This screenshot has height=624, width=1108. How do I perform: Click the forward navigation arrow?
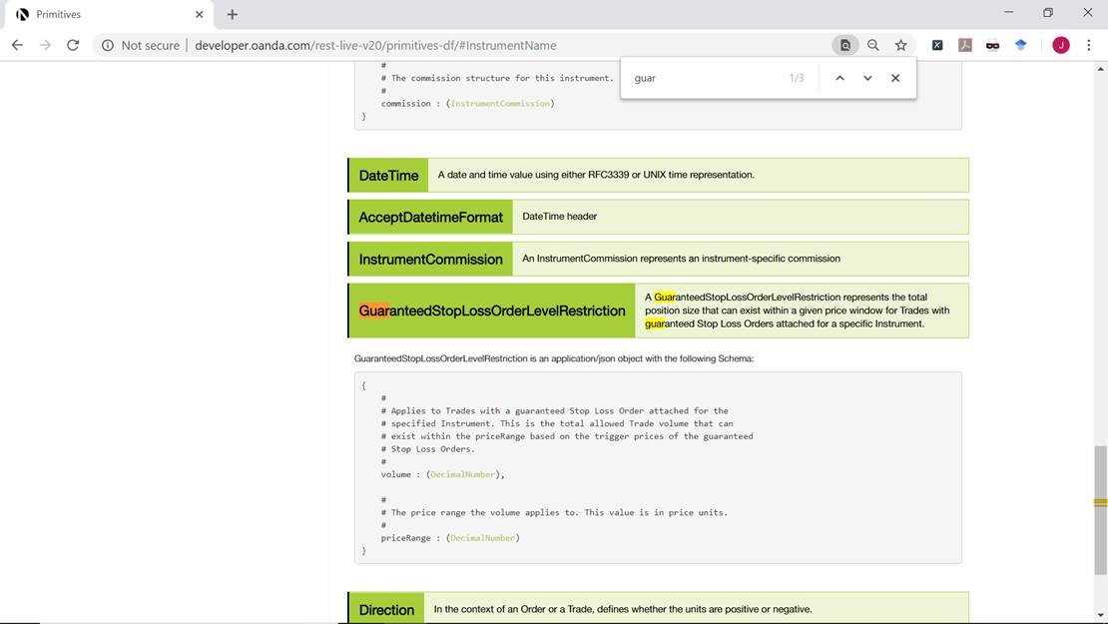click(x=45, y=45)
